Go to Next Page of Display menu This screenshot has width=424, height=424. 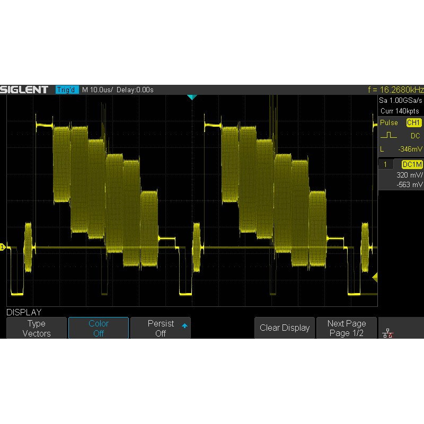[347, 328]
